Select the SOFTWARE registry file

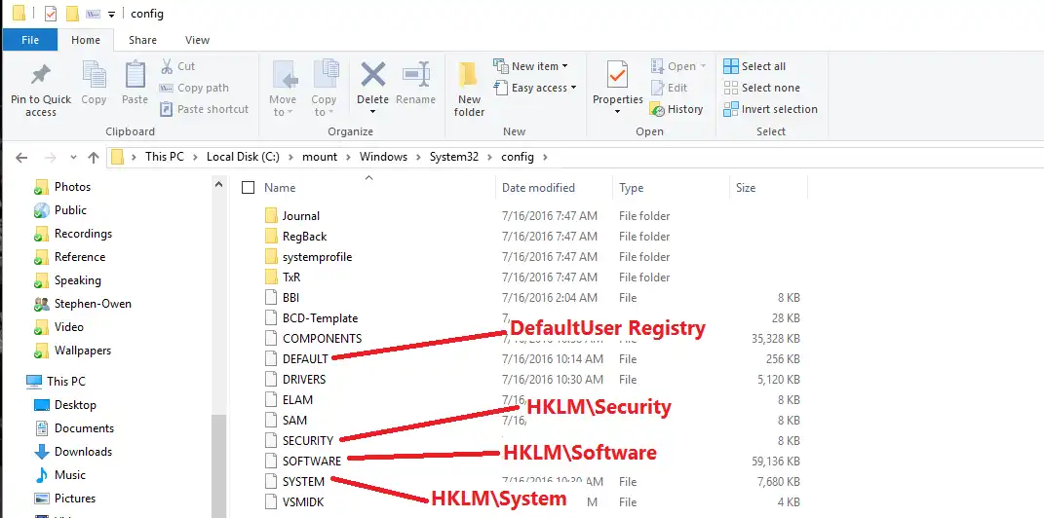tap(312, 461)
